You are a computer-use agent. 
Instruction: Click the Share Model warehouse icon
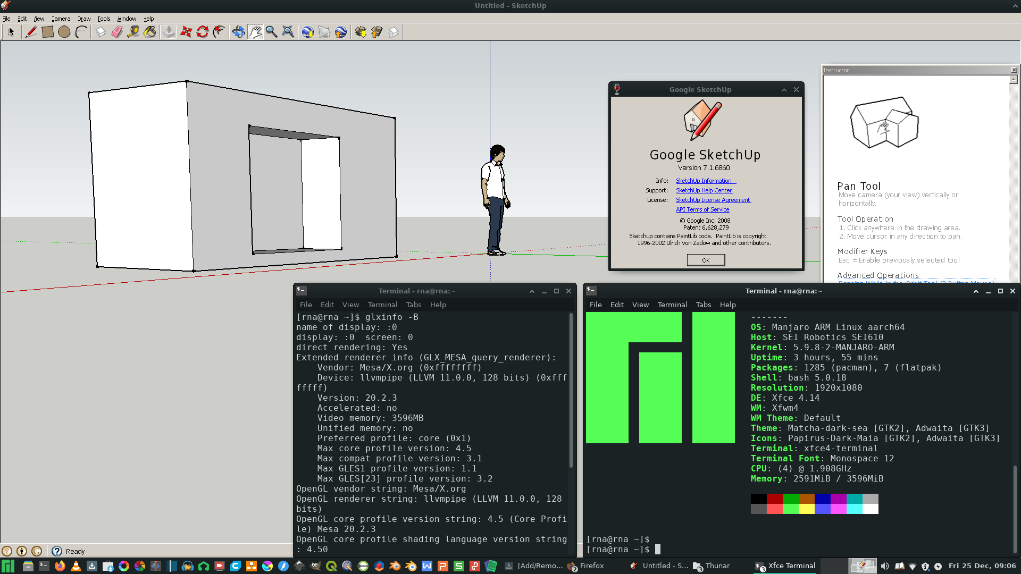(x=377, y=32)
